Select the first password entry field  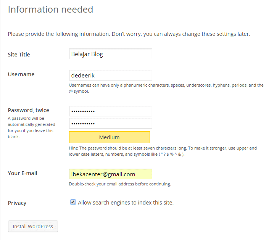pos(110,111)
